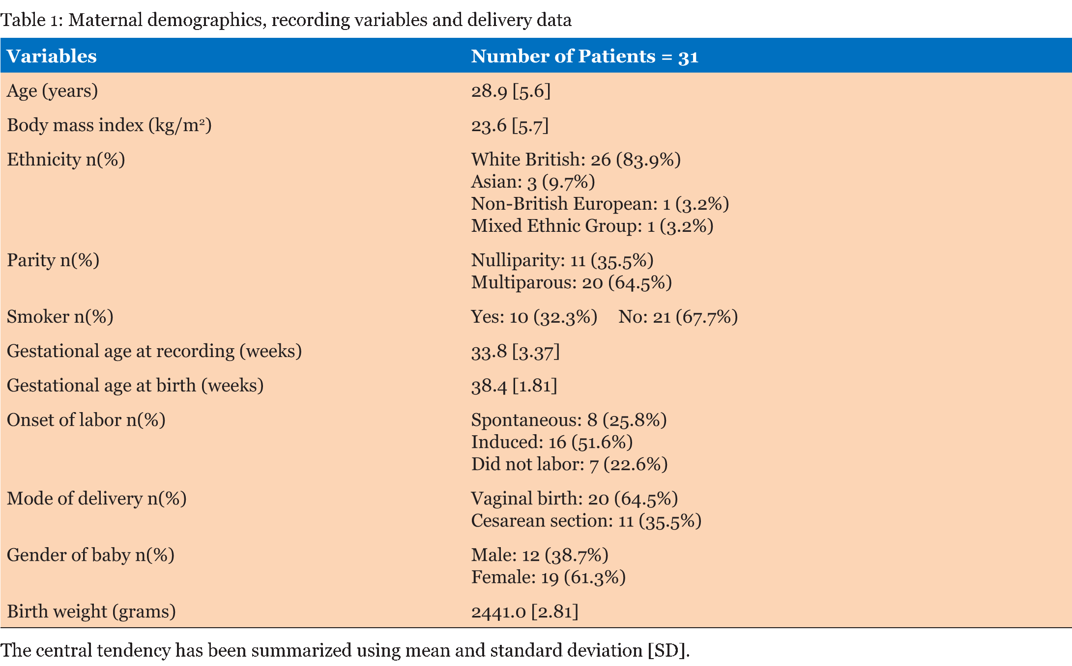Click 'Multiparous: 20 (64.5%)' entry
This screenshot has height=666, width=1072.
tap(571, 283)
